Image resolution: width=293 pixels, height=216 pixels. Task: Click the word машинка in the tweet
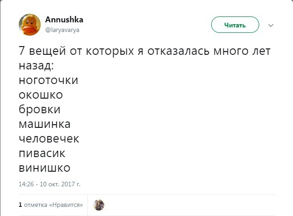click(x=45, y=124)
